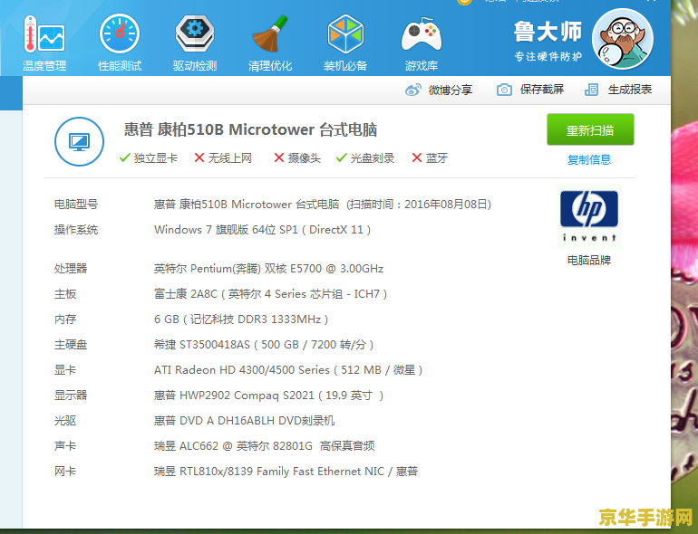The height and width of the screenshot is (534, 698).
Task: Click the Weibo share icon
Action: point(412,90)
